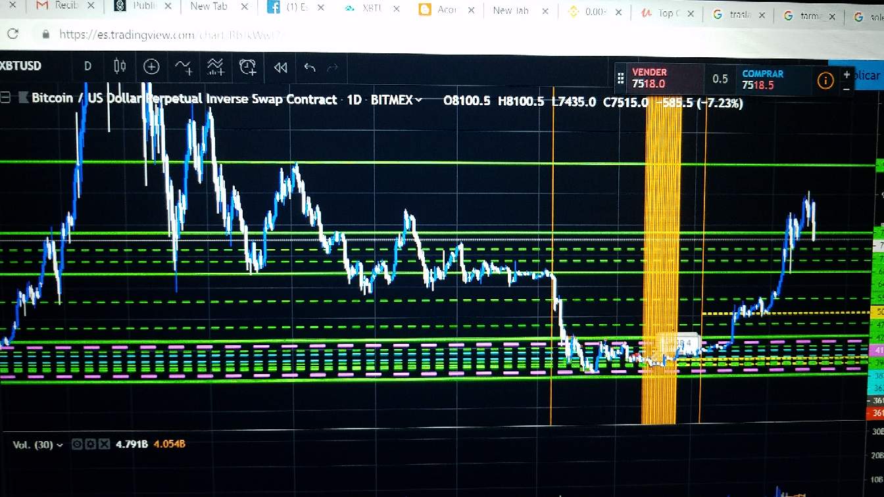Screen dimensions: 884x497
Task: Click the orange order info icon
Action: (825, 80)
